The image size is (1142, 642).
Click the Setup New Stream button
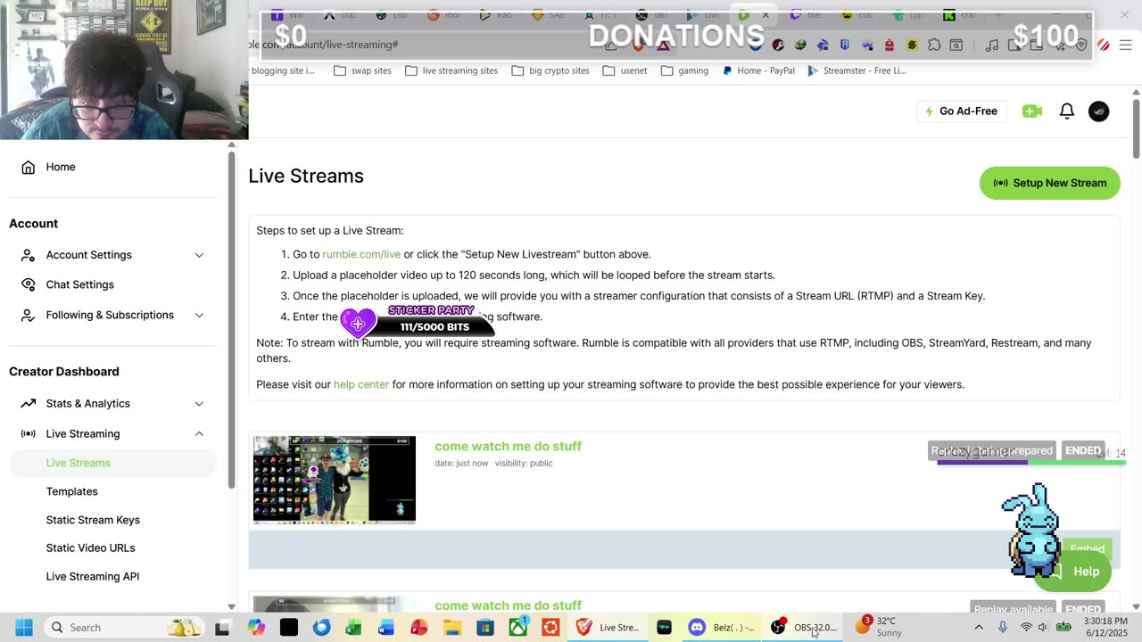(x=1049, y=183)
